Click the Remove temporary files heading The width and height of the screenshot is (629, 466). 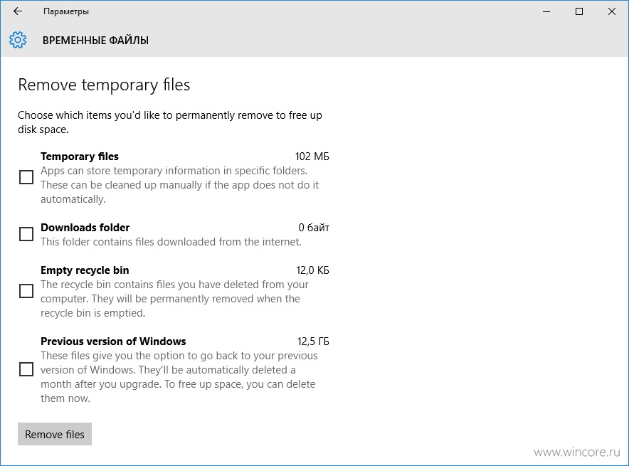click(x=104, y=85)
